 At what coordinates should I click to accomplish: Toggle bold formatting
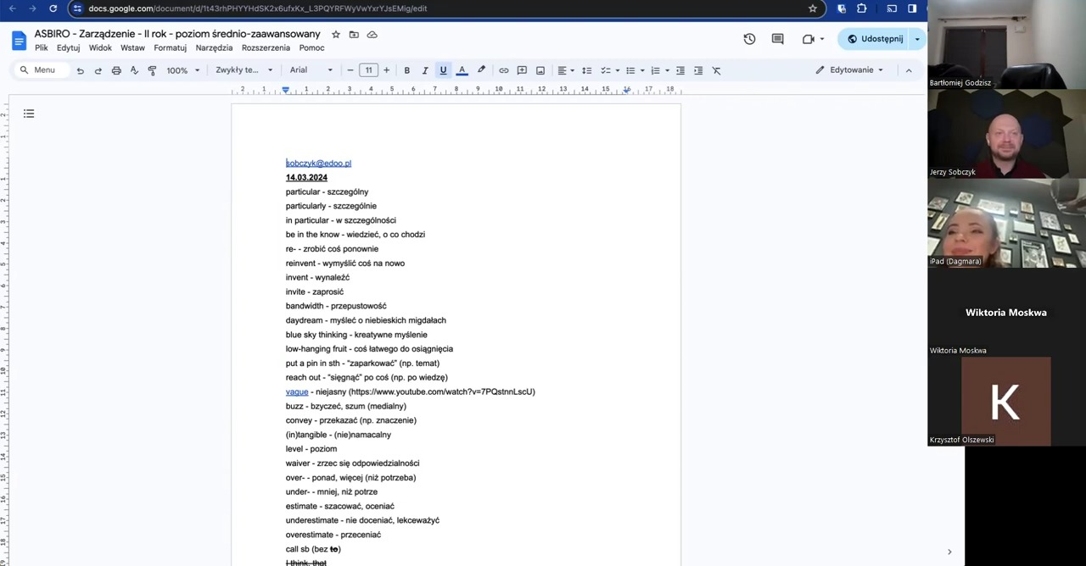tap(407, 70)
